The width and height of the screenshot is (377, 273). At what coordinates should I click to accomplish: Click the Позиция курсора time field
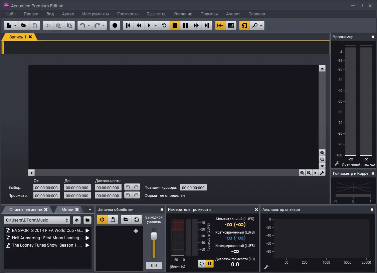tap(193, 187)
